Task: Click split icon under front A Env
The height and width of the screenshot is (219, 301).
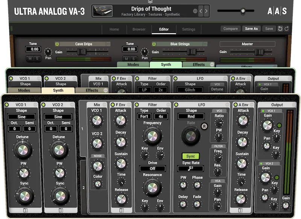Action: 240,210
